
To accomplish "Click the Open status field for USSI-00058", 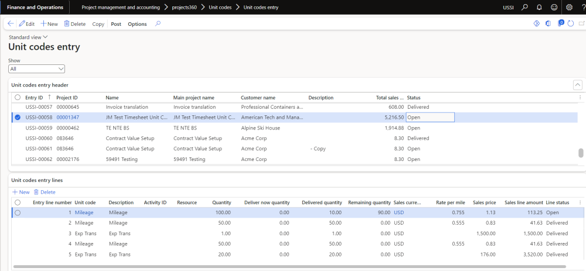I will pos(430,118).
